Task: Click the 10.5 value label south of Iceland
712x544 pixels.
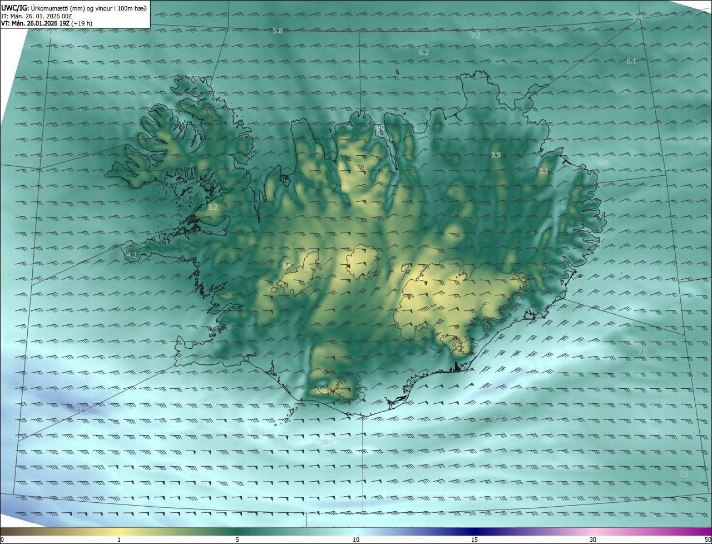Action: coord(327,443)
